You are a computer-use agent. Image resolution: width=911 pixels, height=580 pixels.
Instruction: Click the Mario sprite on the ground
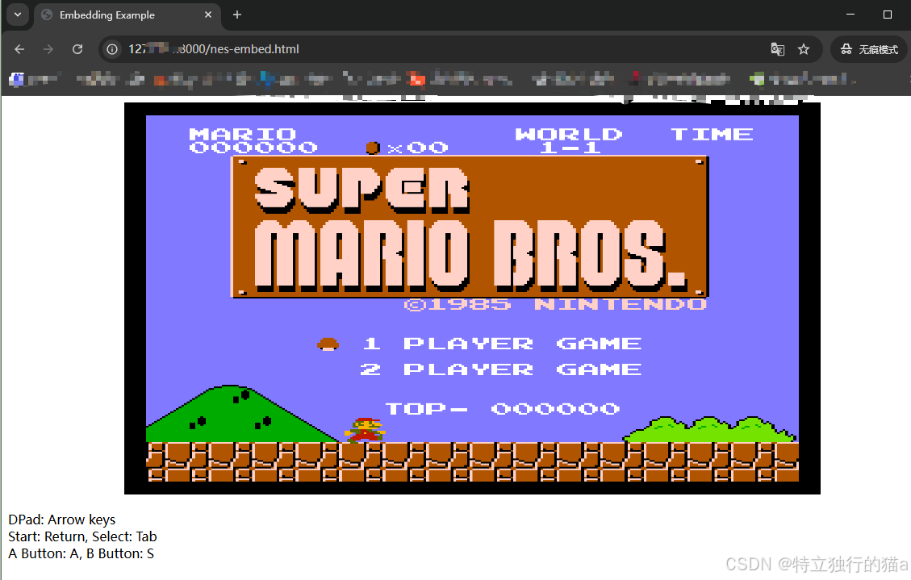pos(365,430)
